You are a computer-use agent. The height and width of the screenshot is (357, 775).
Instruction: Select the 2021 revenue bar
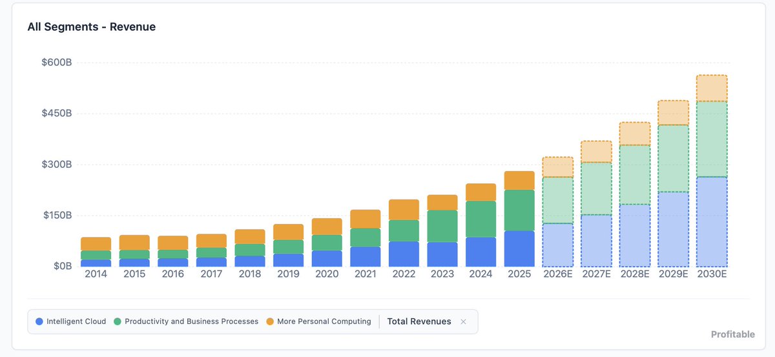(366, 238)
